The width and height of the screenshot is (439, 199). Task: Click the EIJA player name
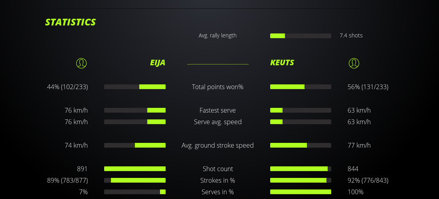pyautogui.click(x=158, y=63)
